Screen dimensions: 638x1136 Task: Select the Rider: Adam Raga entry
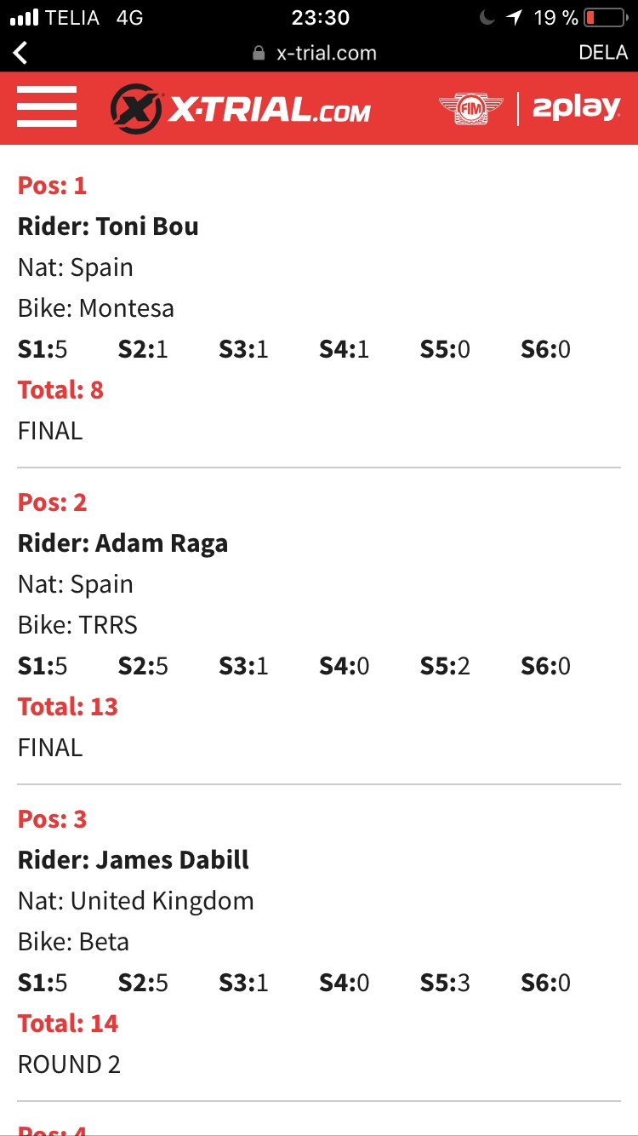click(122, 543)
